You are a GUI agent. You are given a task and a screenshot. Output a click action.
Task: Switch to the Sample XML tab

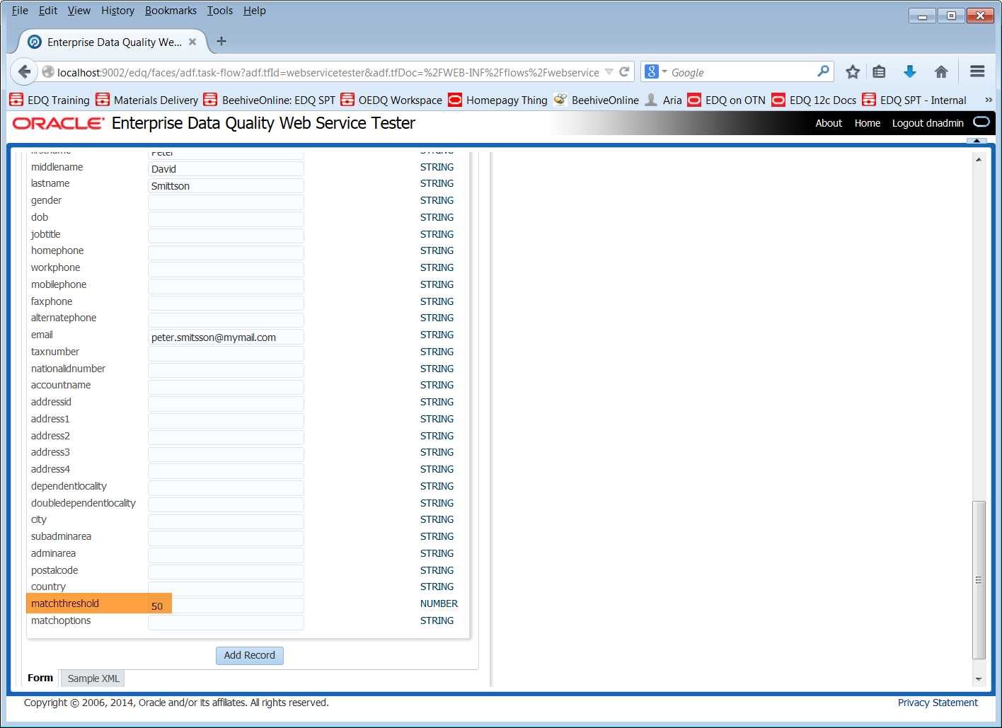[92, 678]
